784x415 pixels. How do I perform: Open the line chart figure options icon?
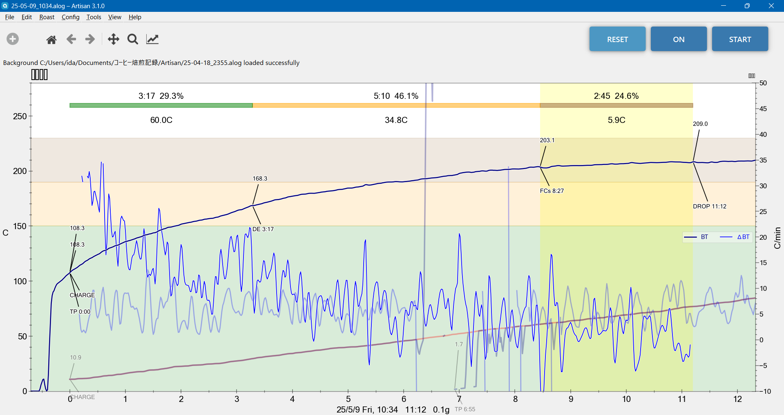(152, 39)
